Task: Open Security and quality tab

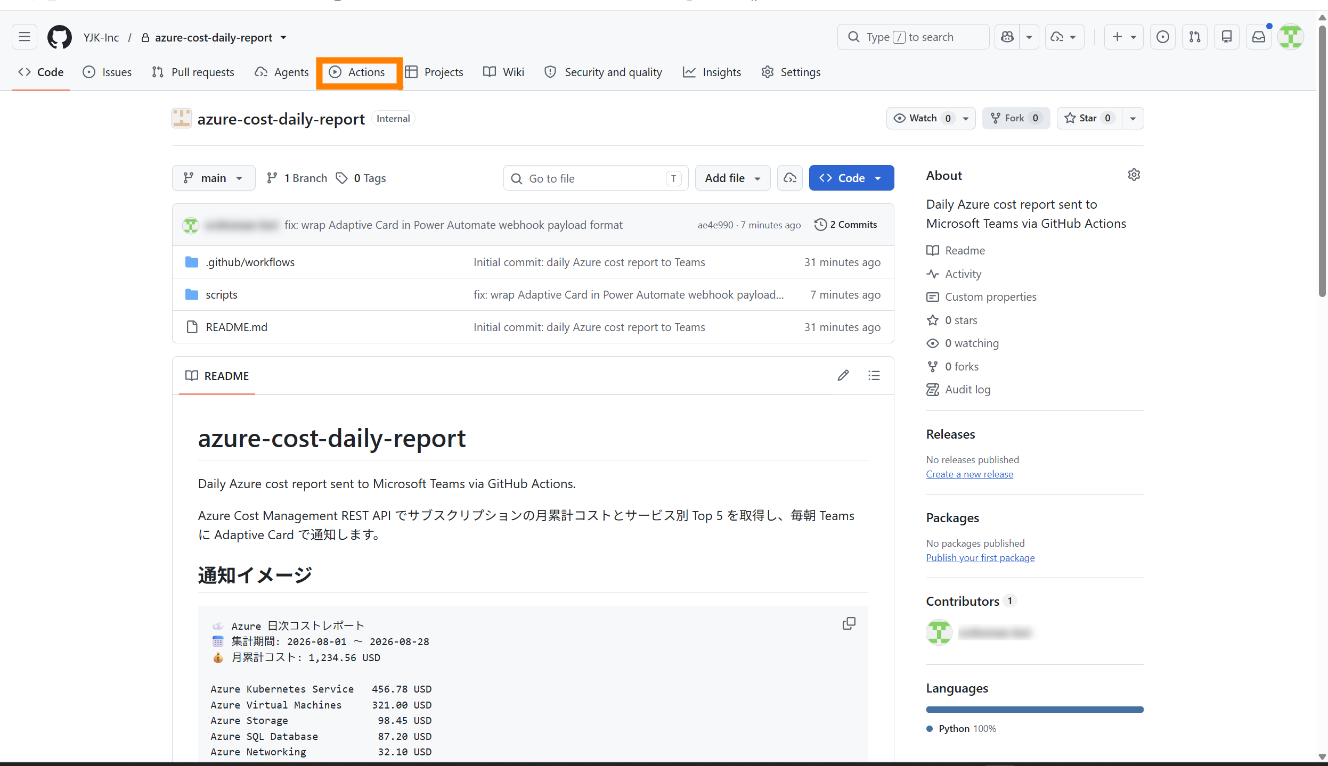Action: point(603,72)
